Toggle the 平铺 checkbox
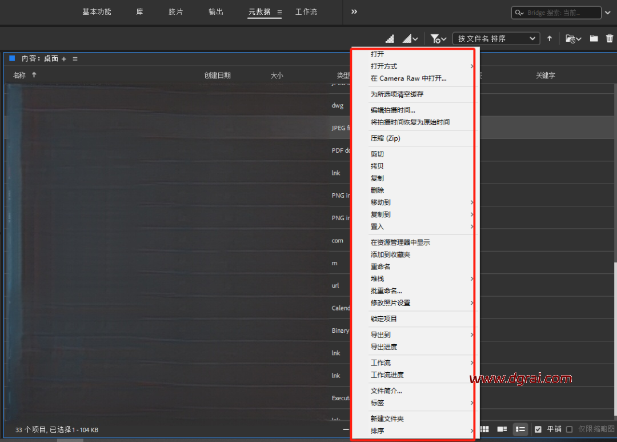Viewport: 617px width, 442px height. (x=538, y=429)
